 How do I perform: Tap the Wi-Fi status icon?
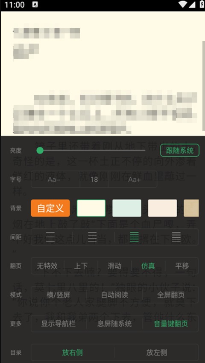point(183,4)
